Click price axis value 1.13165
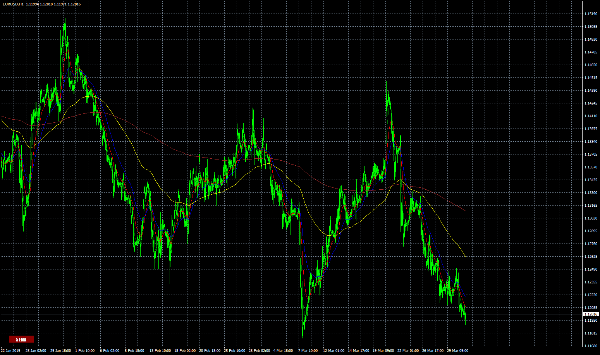 click(x=590, y=206)
